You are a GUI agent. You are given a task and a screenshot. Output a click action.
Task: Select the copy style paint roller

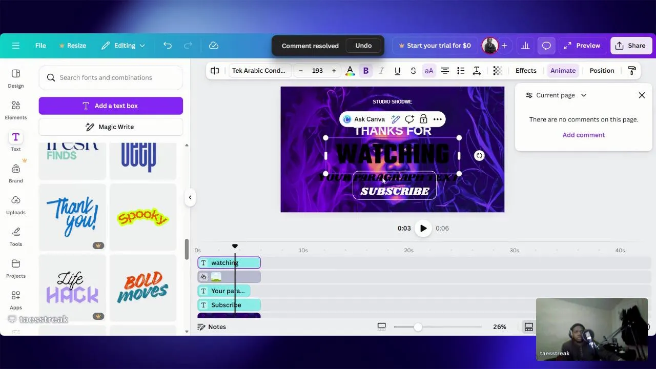coord(631,71)
